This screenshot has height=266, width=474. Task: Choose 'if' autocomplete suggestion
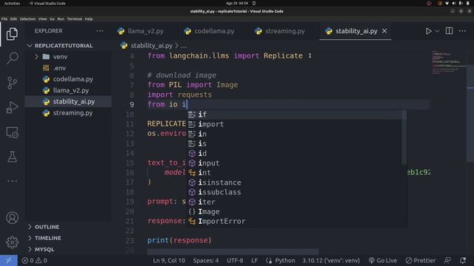coord(294,115)
